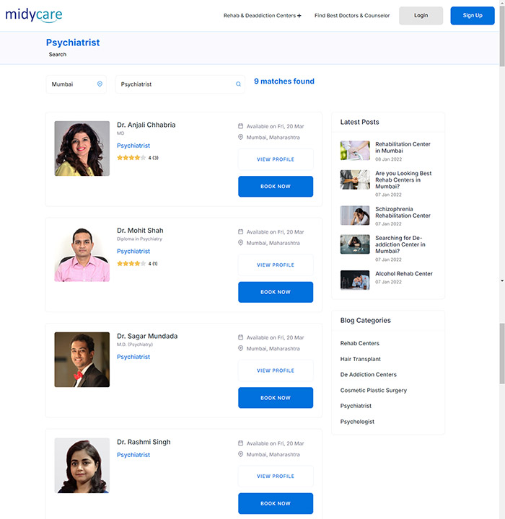Click the Login button
The height and width of the screenshot is (519, 505).
pyautogui.click(x=421, y=16)
